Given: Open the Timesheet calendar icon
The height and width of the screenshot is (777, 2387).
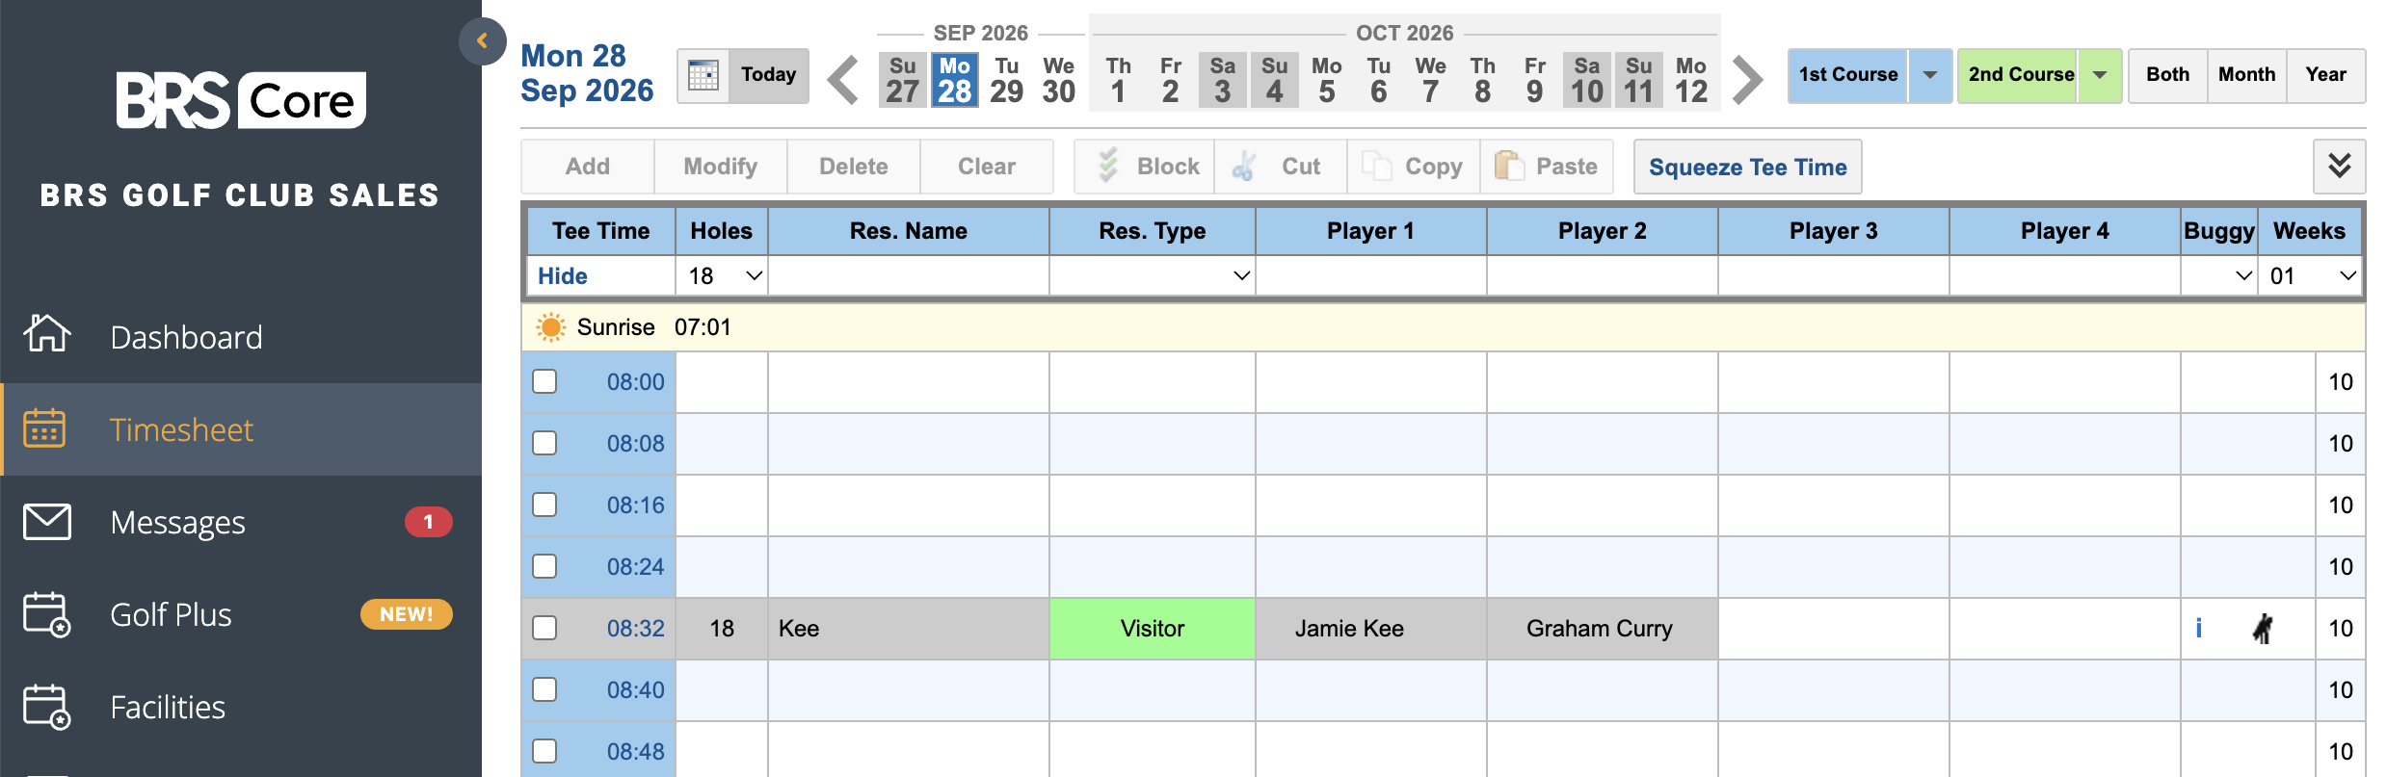Looking at the screenshot, I should (x=44, y=427).
